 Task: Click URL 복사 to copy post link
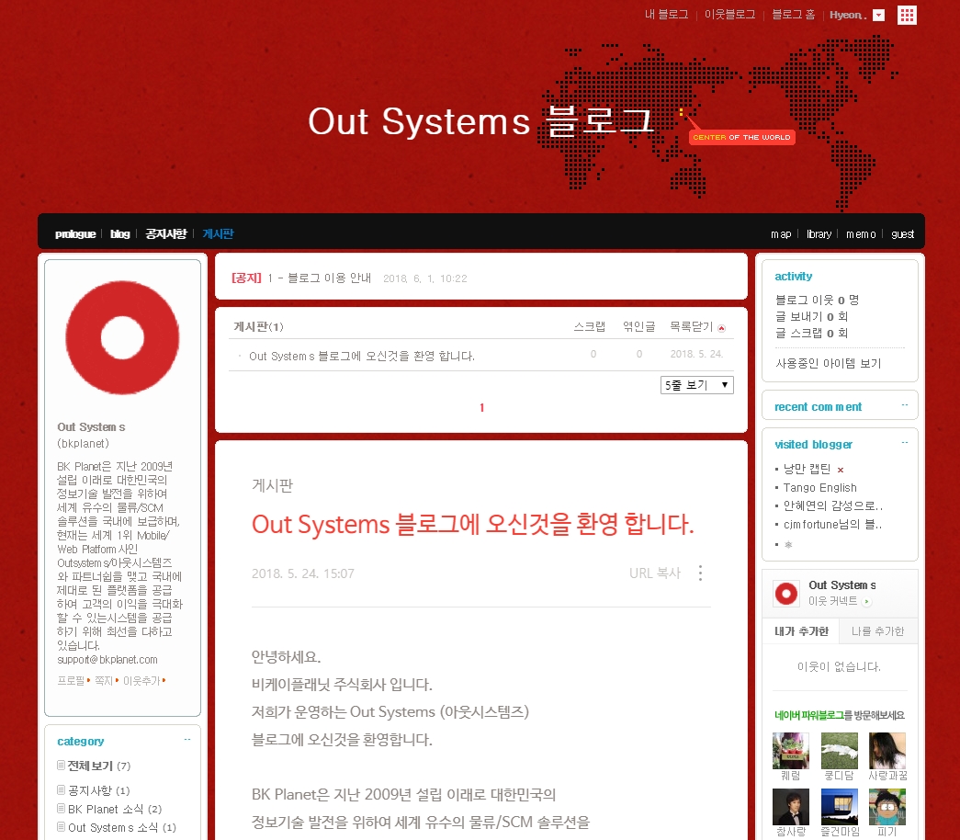pyautogui.click(x=655, y=573)
